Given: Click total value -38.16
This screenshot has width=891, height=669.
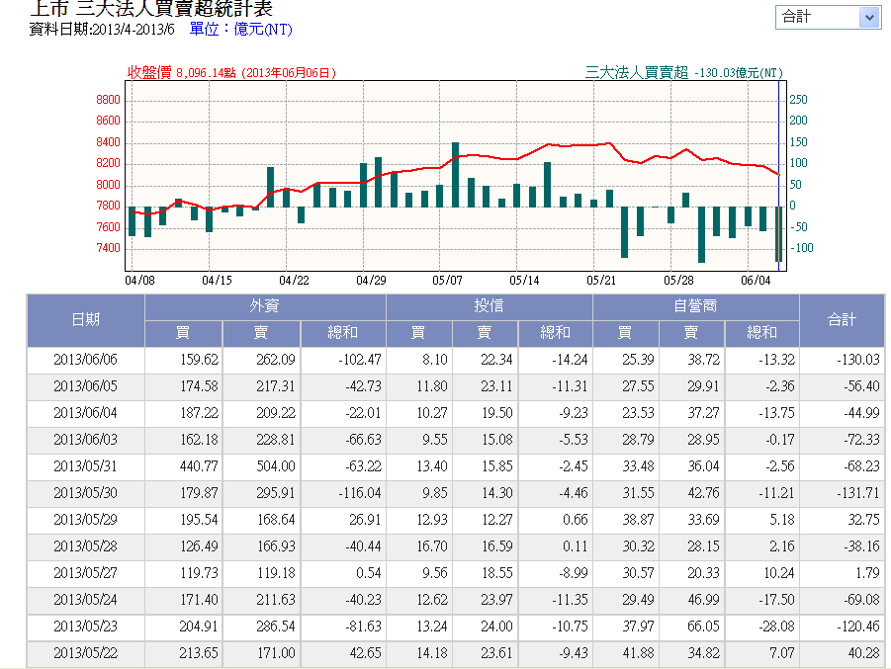Looking at the screenshot, I should click(861, 546).
